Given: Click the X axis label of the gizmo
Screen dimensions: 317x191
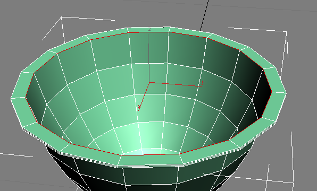Looking at the screenshot, I should tap(139, 108).
